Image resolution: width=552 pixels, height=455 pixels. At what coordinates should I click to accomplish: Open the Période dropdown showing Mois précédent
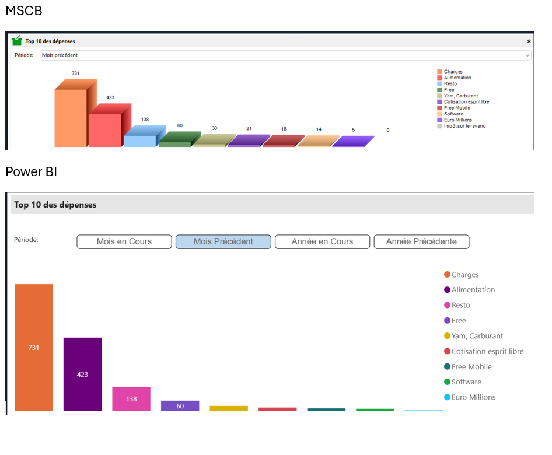[x=286, y=55]
